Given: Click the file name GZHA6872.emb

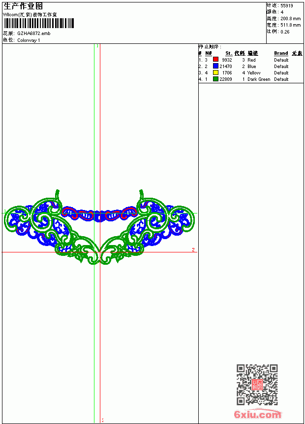Looking at the screenshot, I should (x=34, y=34).
